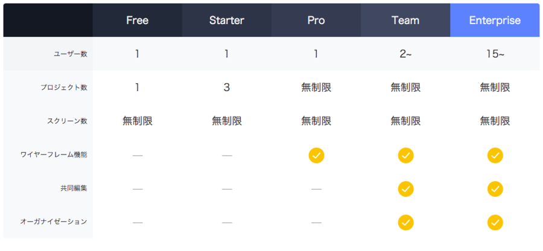Click the Enterprise wireframe feature checkmark icon
The image size is (543, 251).
[495, 156]
